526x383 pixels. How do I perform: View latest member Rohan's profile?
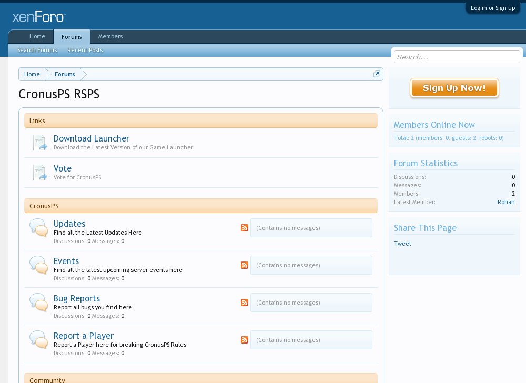(505, 202)
